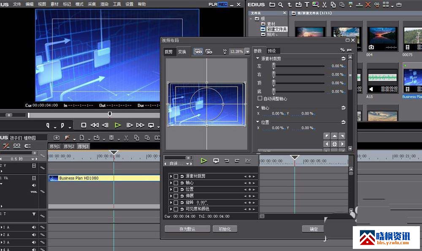Reset the 源素材裁剪 section values

tap(343, 58)
